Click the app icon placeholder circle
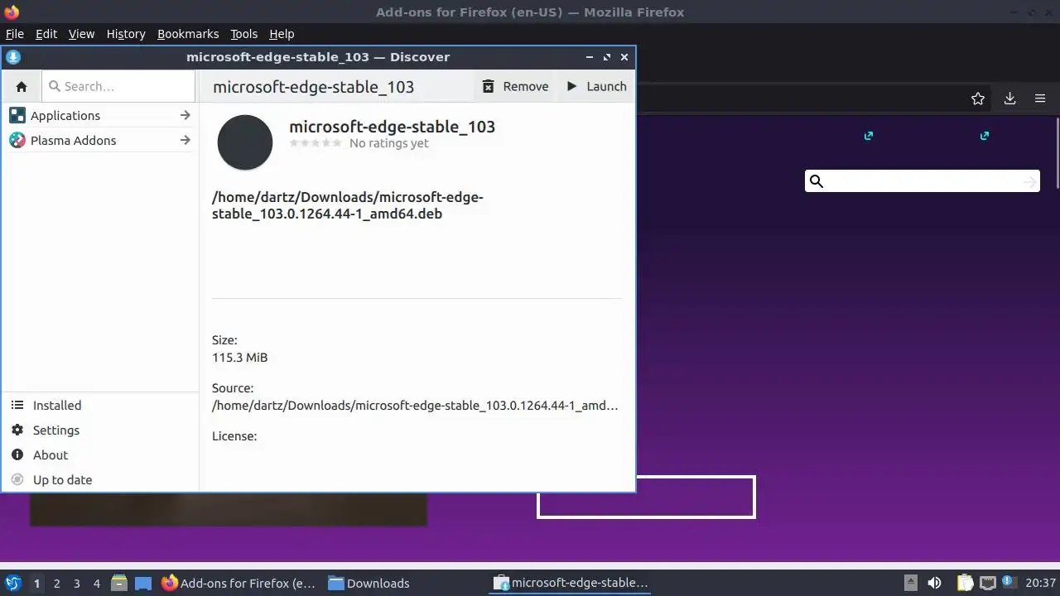This screenshot has width=1060, height=596. pos(245,142)
